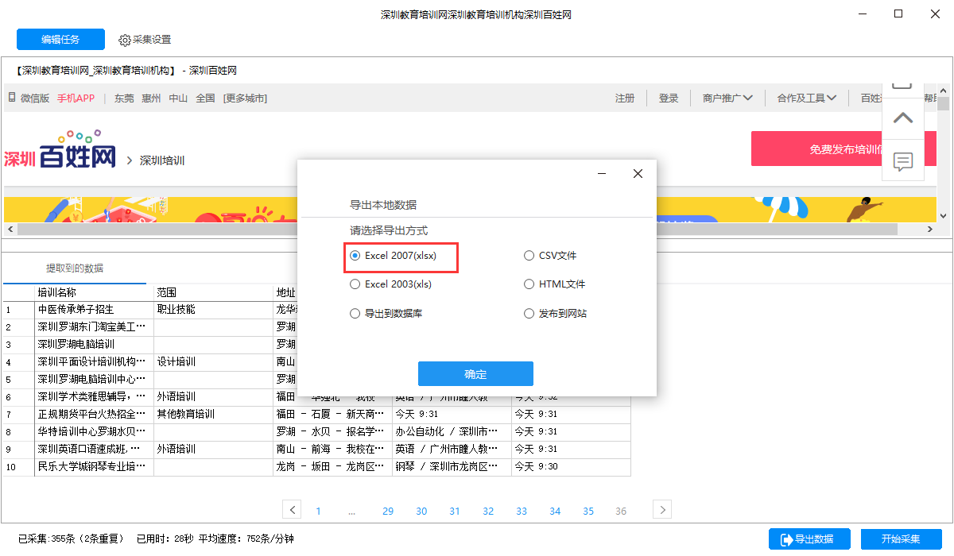Viewport: 954px width, 556px height.
Task: Choose HTML文件 export option
Action: pos(554,284)
